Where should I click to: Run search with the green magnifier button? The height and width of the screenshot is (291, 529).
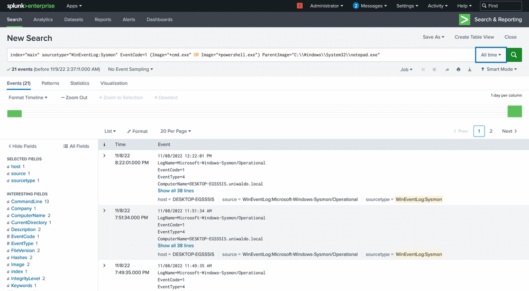click(x=514, y=55)
